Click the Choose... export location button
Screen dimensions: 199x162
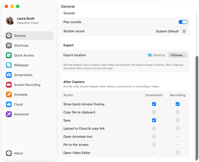coord(177,55)
